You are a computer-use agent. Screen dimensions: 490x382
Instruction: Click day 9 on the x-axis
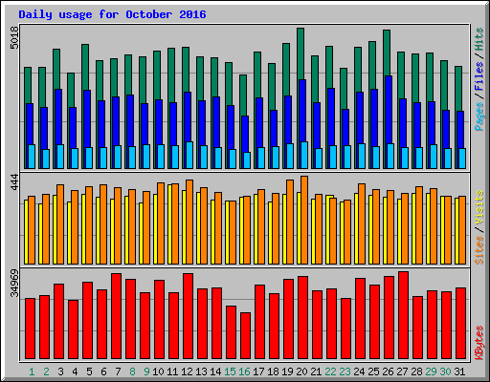(146, 371)
